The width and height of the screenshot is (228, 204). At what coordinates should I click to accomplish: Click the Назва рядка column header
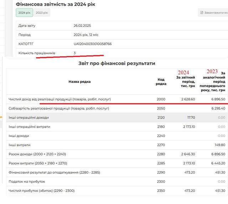(x=79, y=82)
